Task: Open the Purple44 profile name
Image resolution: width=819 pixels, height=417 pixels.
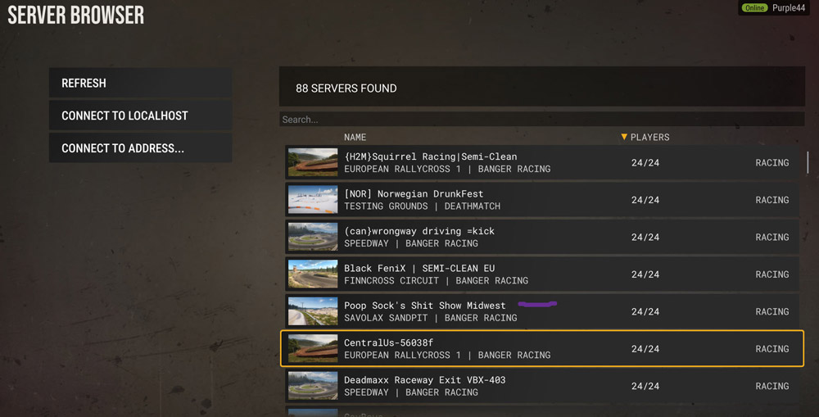Action: pyautogui.click(x=789, y=8)
